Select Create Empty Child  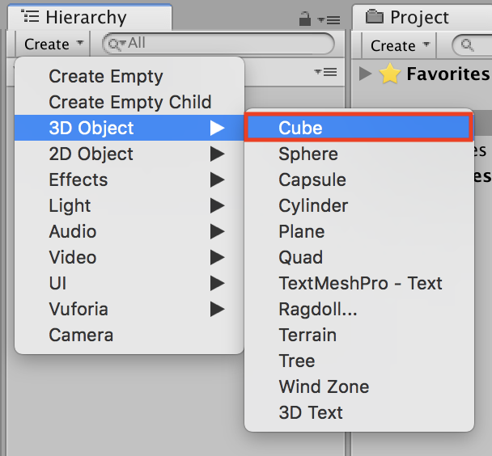tap(129, 102)
